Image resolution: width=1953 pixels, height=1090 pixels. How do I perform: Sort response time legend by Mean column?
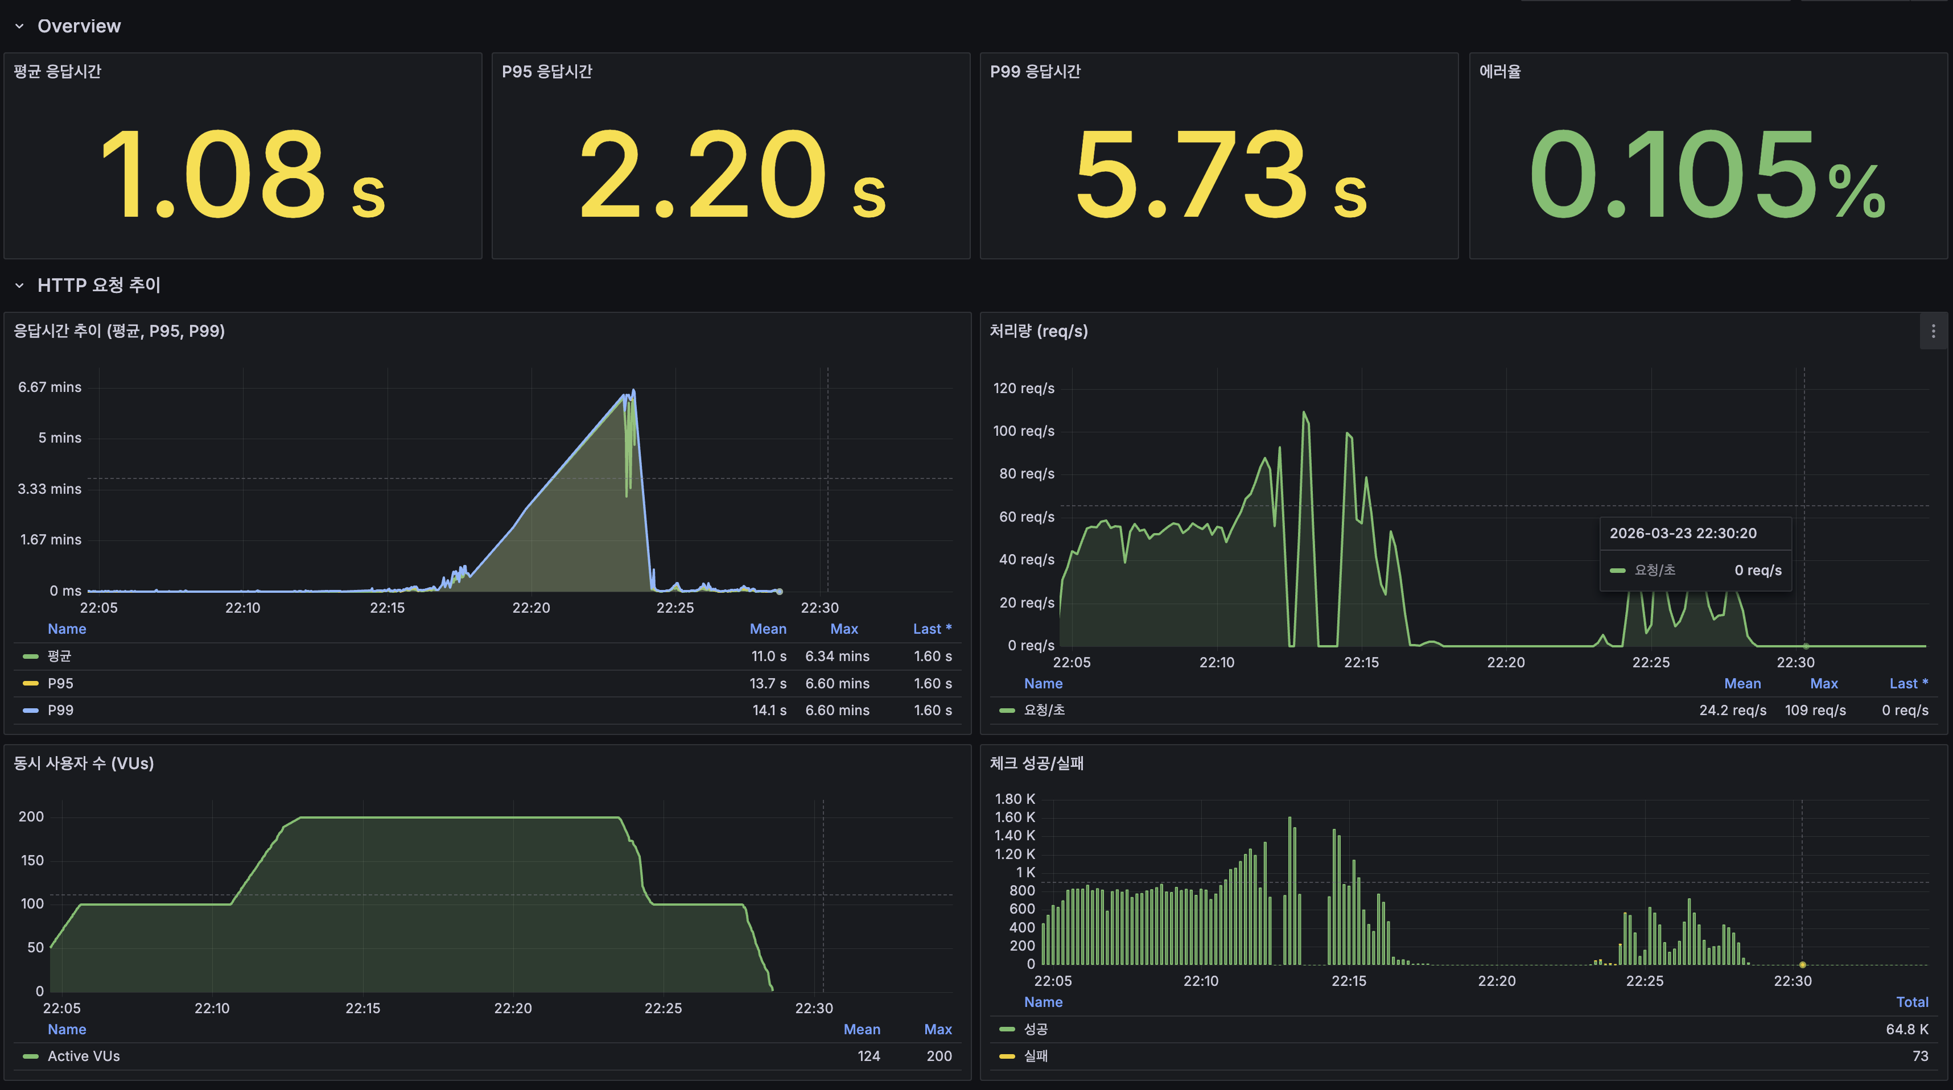pyautogui.click(x=767, y=629)
